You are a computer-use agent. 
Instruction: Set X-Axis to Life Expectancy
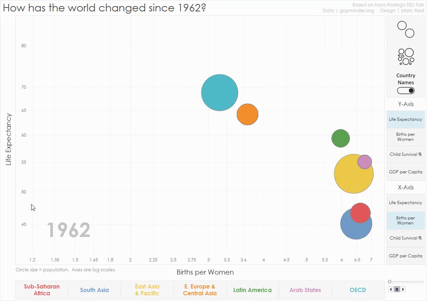(x=406, y=203)
